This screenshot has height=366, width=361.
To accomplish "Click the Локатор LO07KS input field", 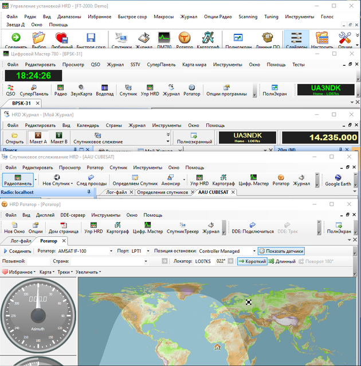I will point(203,261).
